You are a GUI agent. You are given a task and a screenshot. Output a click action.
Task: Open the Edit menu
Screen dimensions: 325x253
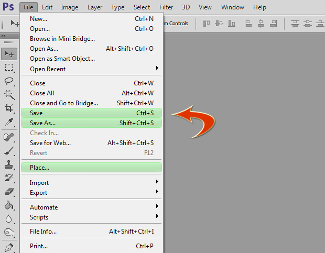[x=47, y=7]
